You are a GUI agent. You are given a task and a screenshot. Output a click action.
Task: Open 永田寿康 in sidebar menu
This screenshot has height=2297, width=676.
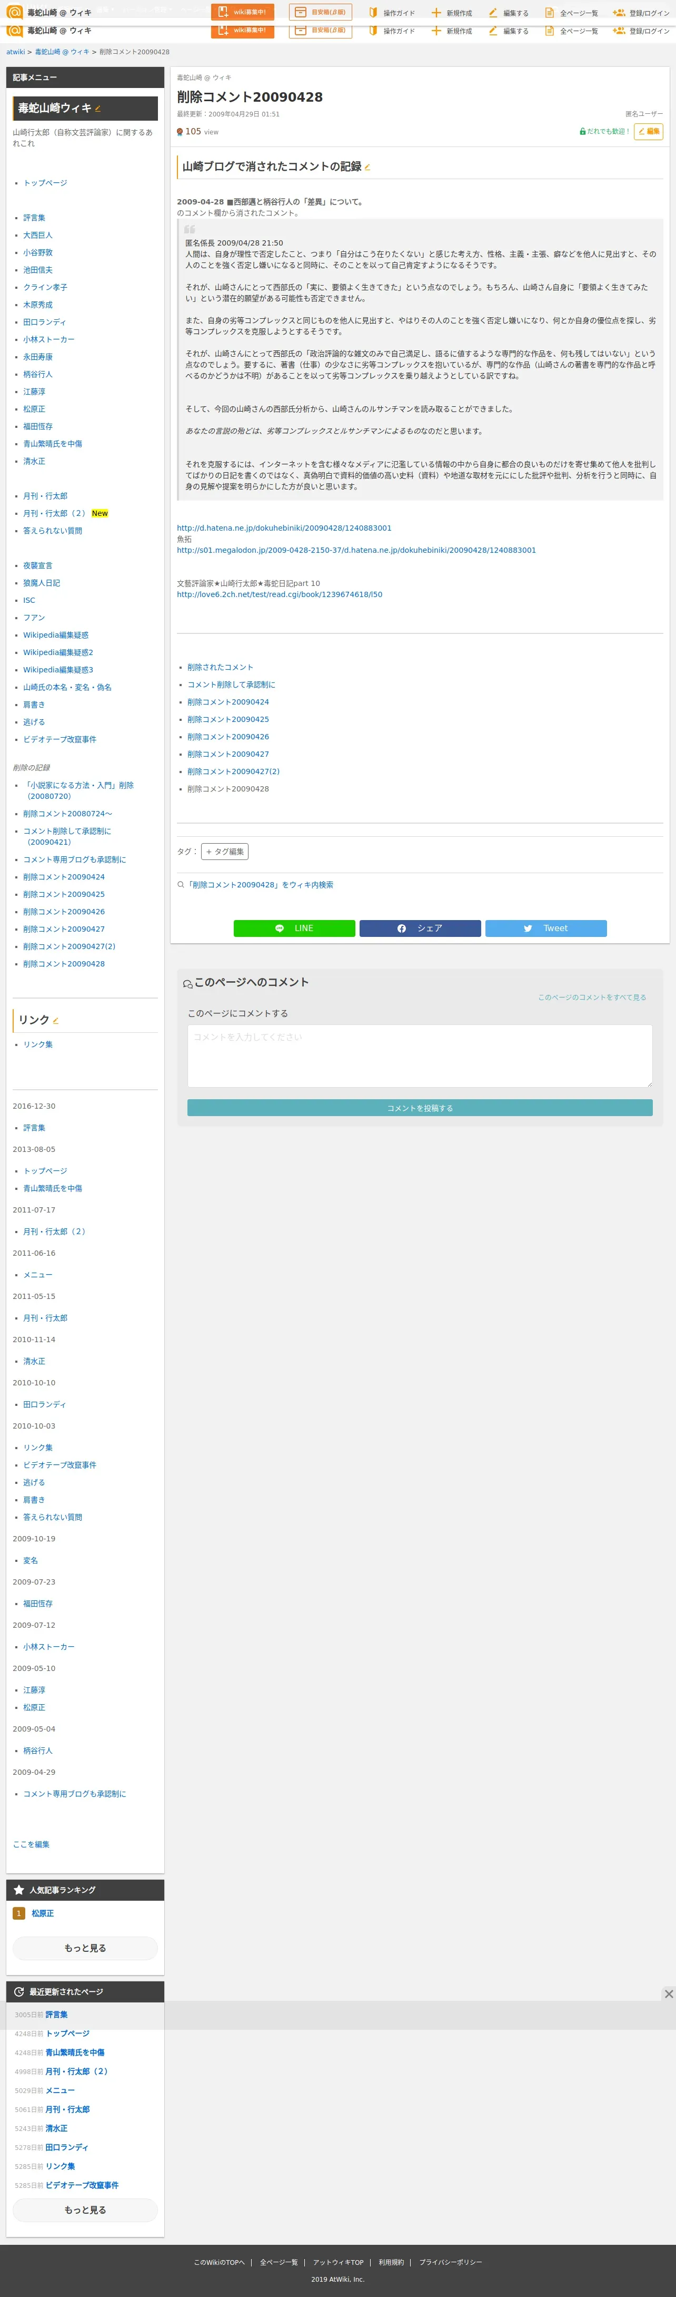click(37, 357)
